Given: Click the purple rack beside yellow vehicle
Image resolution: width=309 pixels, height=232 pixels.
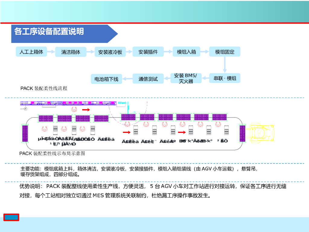Looking at the screenshot, I should [x=242, y=134].
